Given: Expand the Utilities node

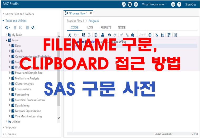Looking at the screenshot, I should point(6,121).
